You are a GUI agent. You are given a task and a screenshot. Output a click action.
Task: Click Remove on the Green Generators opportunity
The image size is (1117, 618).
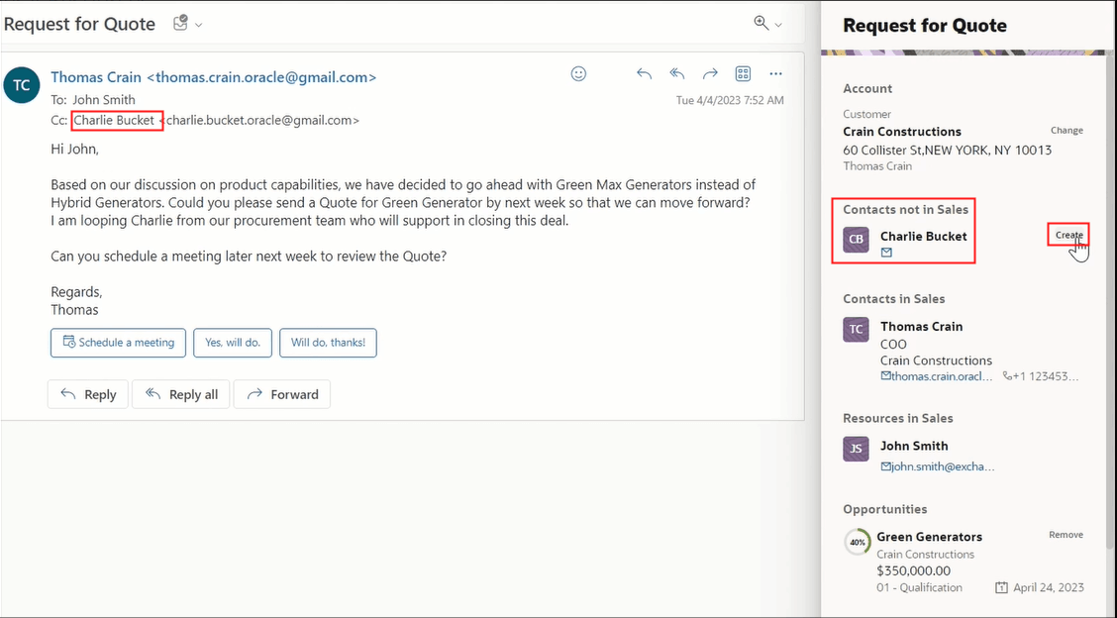(1066, 534)
